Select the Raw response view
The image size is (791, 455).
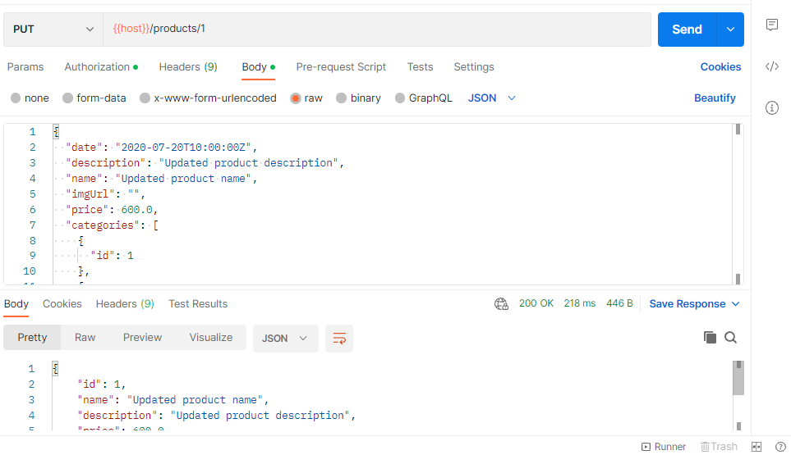85,337
